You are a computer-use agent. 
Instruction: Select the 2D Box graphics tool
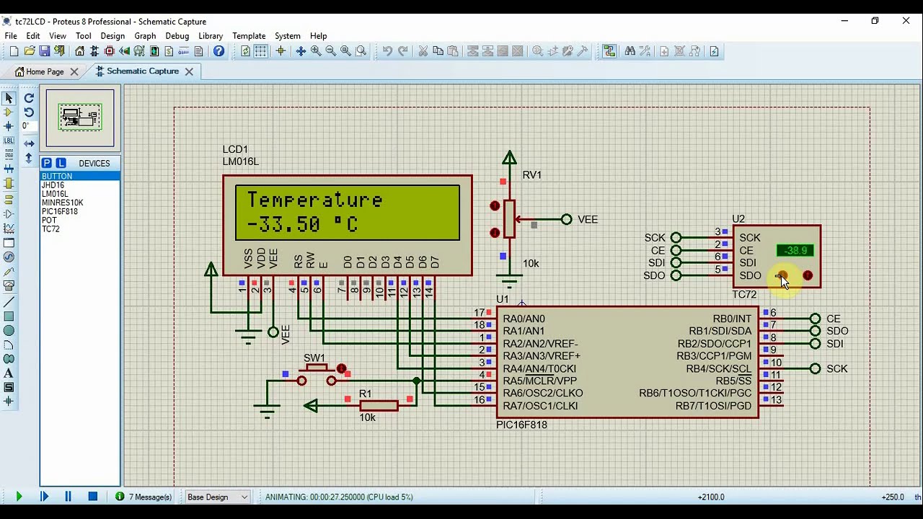[9, 316]
